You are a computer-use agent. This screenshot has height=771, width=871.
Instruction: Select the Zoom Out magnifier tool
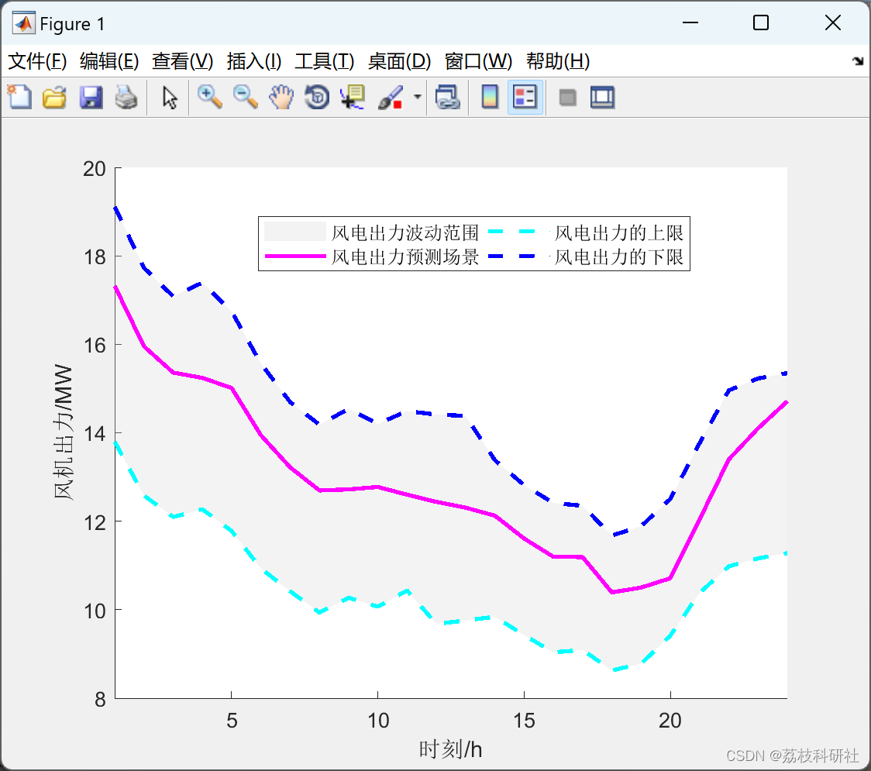pyautogui.click(x=246, y=98)
